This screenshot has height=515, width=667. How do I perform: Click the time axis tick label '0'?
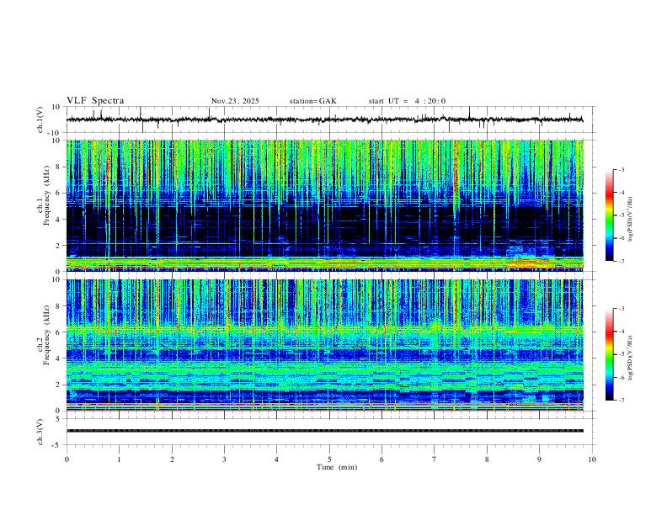pyautogui.click(x=67, y=459)
